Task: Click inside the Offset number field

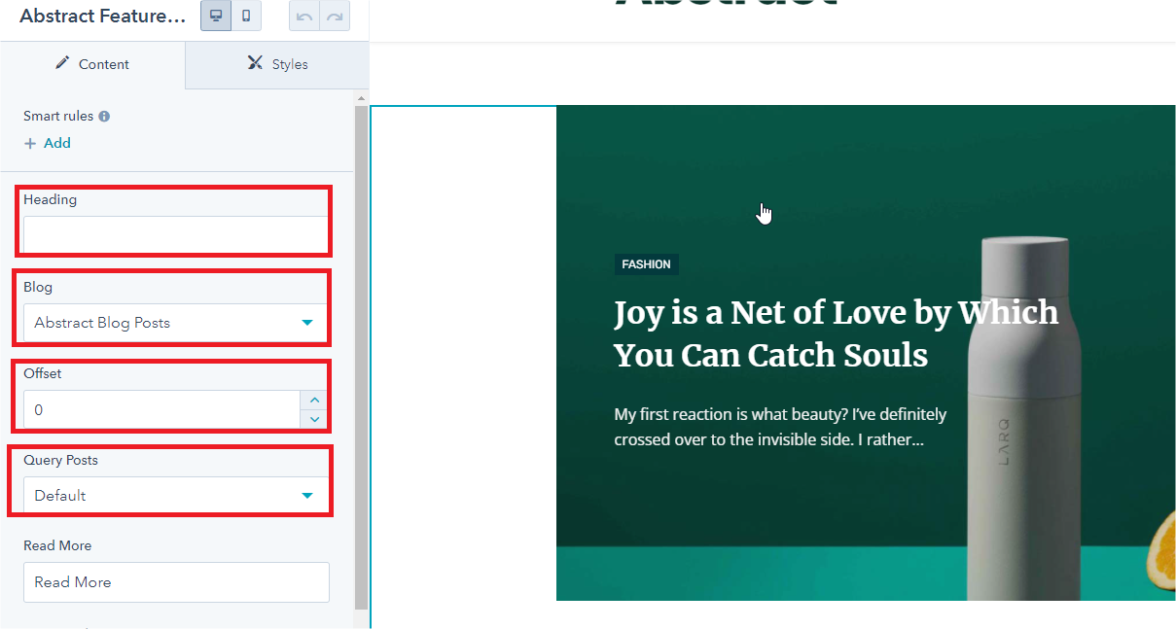Action: tap(160, 410)
